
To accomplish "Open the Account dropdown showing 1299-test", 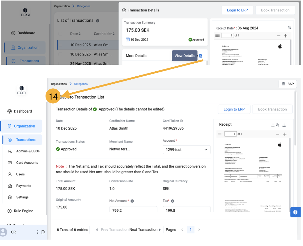I will click(x=186, y=150).
